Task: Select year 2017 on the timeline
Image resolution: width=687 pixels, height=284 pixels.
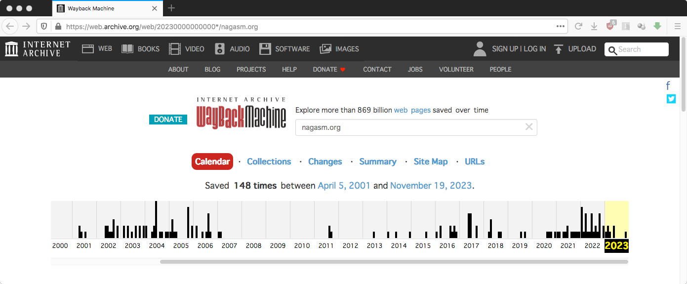Action: 471,245
